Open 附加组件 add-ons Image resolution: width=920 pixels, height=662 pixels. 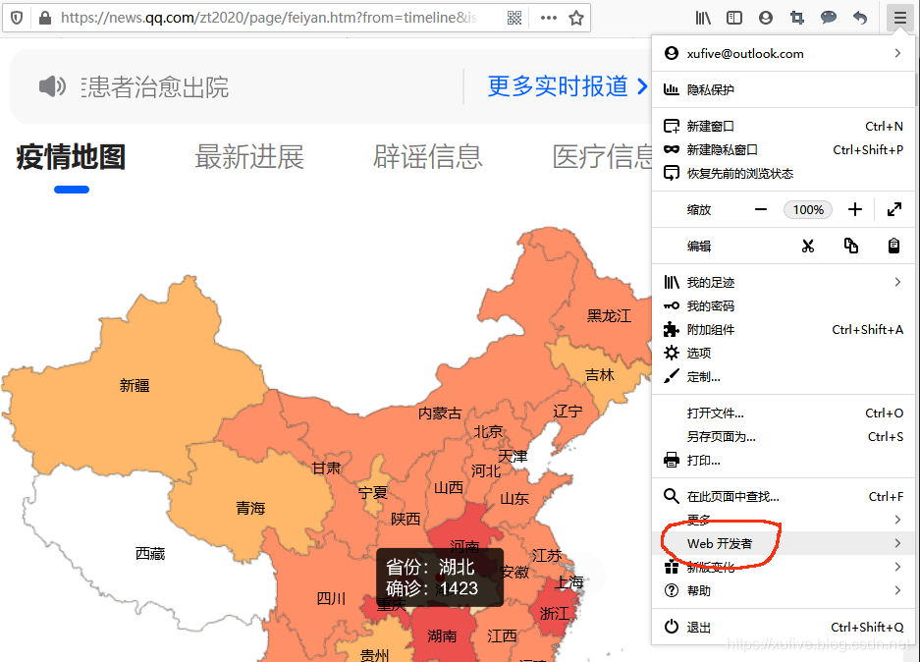[784, 330]
